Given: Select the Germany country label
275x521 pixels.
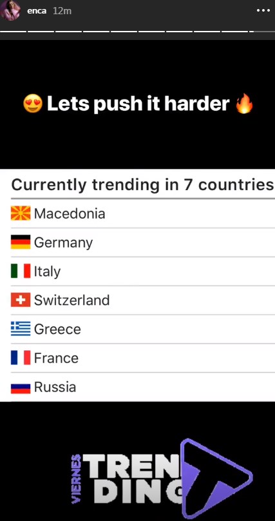Looking at the screenshot, I should coord(63,243).
